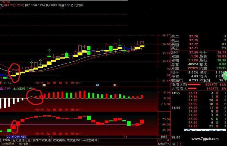
Task: Click the 今开 value 36.79
Action: tap(222, 52)
